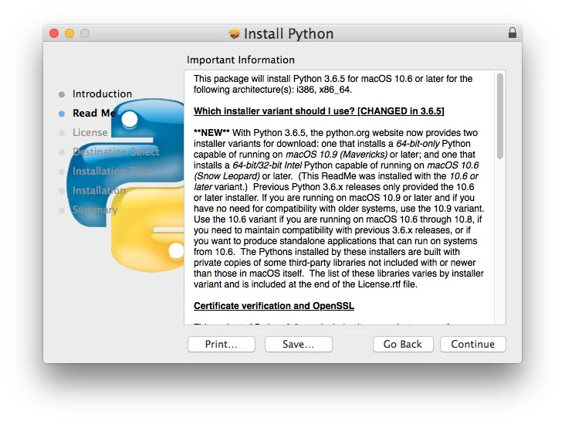Image resolution: width=565 pixels, height=425 pixels.
Task: Click 'This package will install Python 3.6.5' line
Action: tap(333, 79)
